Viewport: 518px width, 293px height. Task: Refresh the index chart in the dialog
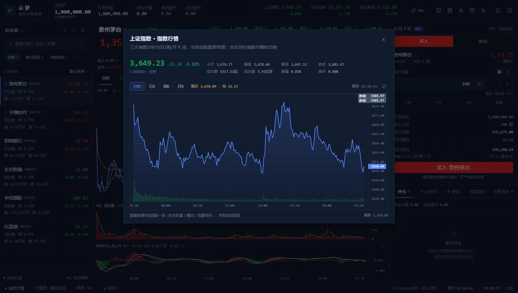click(x=384, y=86)
